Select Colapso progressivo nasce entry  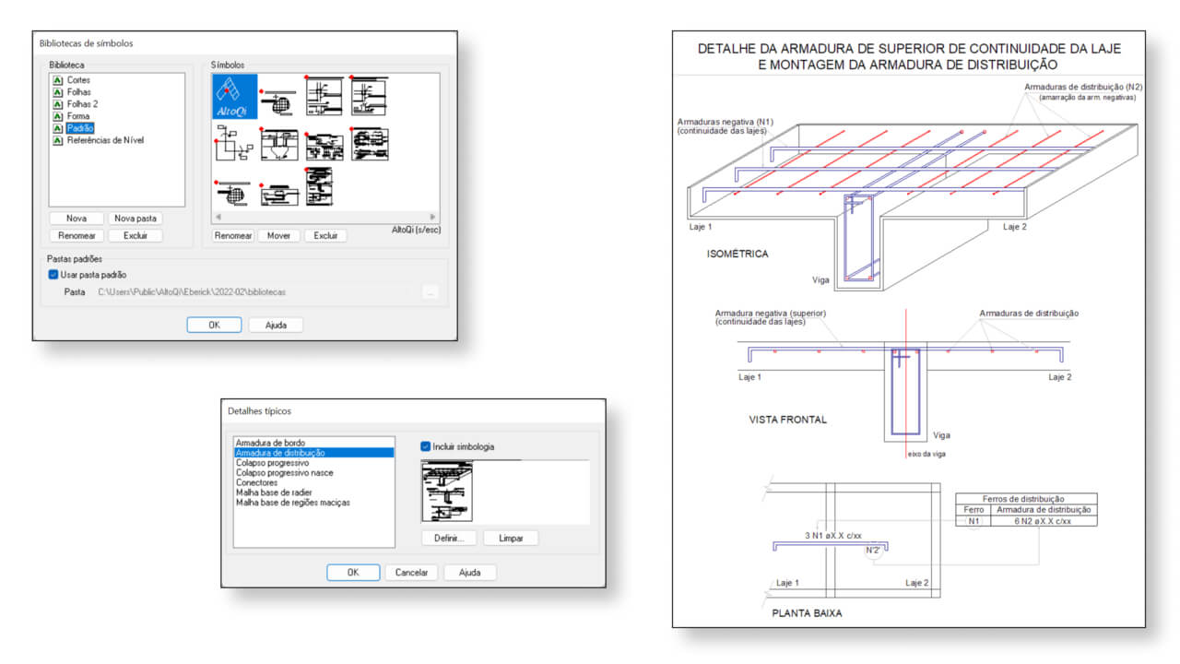[x=314, y=472]
